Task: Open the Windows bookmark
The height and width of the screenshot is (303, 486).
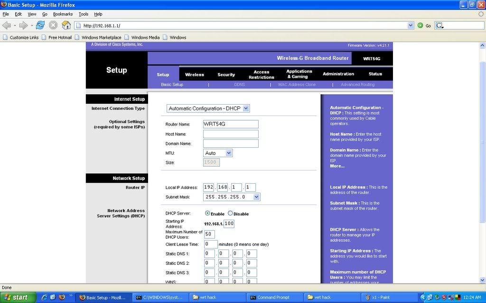Action: tap(175, 37)
